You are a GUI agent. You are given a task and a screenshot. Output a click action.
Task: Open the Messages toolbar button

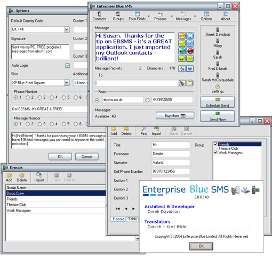[183, 16]
